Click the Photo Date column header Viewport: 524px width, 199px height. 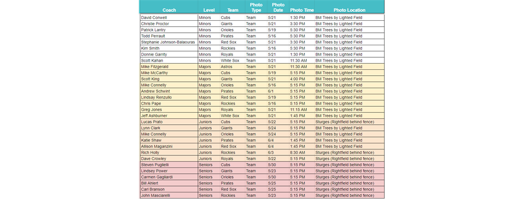click(x=278, y=7)
